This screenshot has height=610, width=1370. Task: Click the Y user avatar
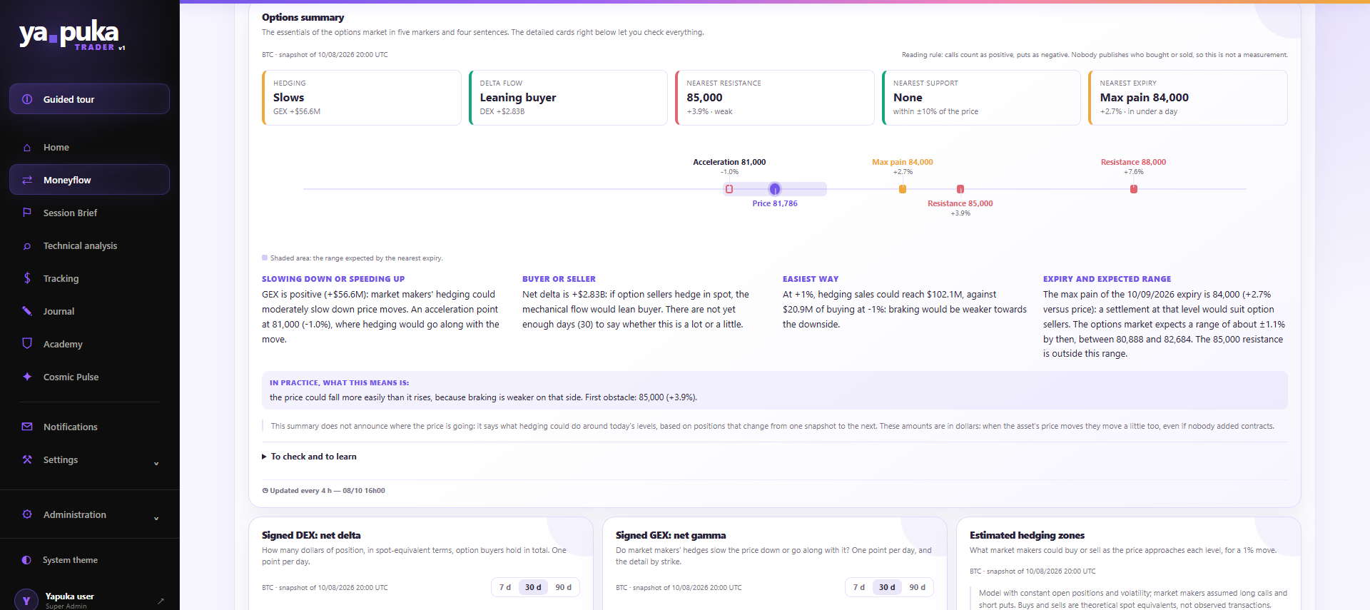coord(26,600)
